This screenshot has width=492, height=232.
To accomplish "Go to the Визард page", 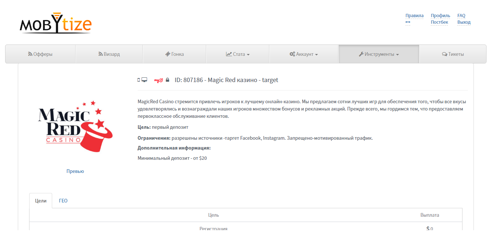I will (109, 54).
